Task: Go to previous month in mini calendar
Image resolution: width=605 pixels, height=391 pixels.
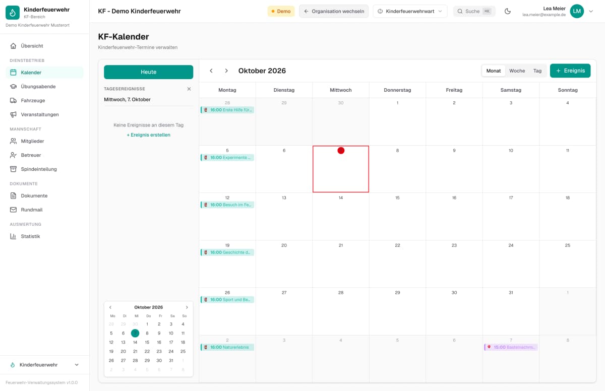Action: [x=110, y=307]
